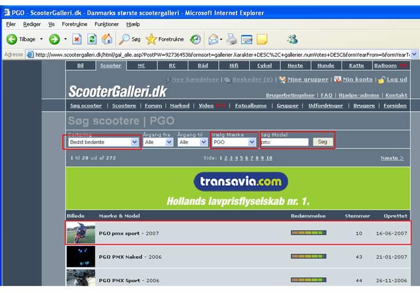This screenshot has width=420, height=293.
Task: Open Foretrukne star favorites button
Action: [165, 39]
